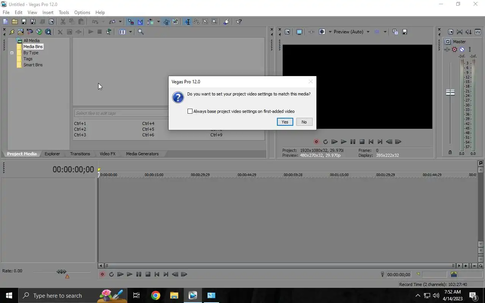Open the Options menu
The width and height of the screenshot is (485, 303).
(x=82, y=12)
